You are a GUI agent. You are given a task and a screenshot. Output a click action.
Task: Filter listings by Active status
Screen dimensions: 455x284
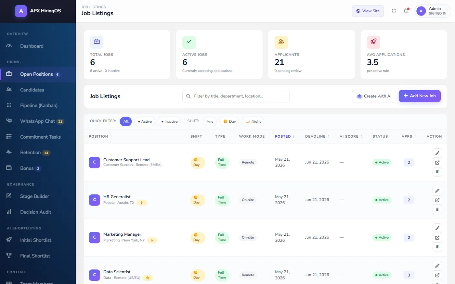pyautogui.click(x=145, y=121)
